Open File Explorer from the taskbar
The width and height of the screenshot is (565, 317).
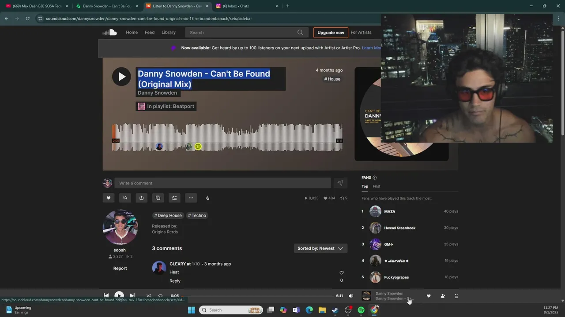coord(322,310)
